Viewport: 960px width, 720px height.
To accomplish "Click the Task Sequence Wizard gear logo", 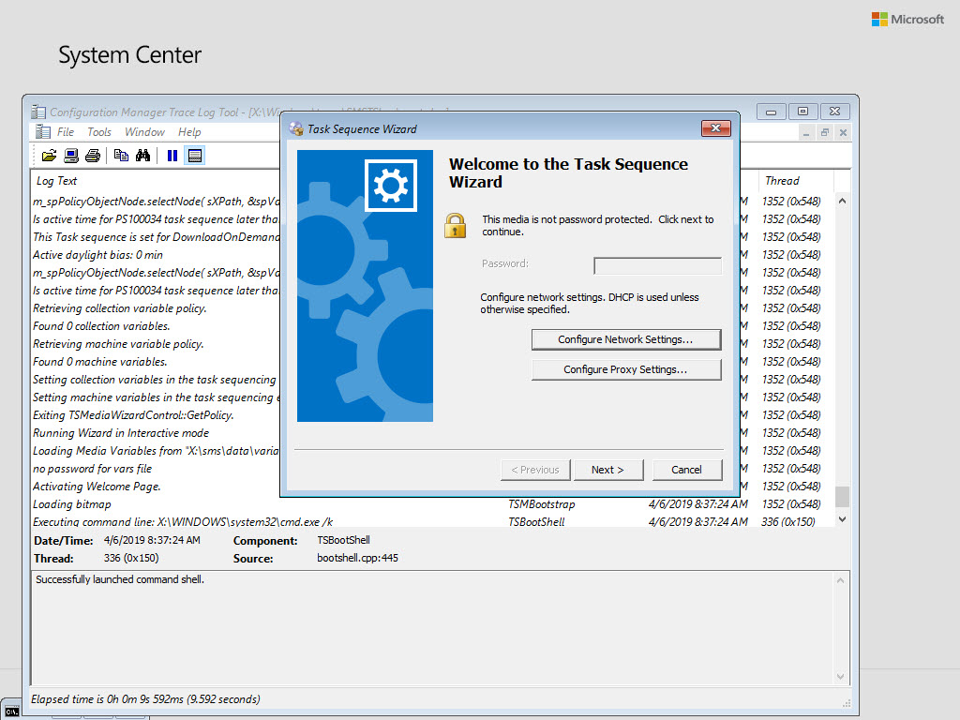I will (x=391, y=185).
